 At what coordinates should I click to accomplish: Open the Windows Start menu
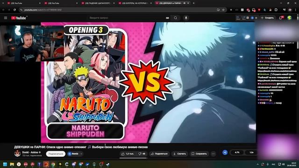(5, 164)
